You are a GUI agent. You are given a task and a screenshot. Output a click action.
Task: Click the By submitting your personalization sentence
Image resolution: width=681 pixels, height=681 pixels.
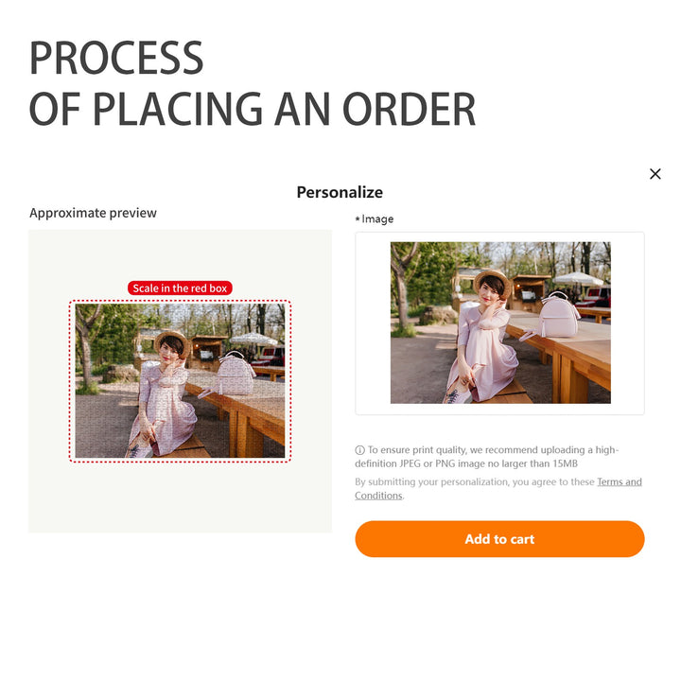point(475,481)
